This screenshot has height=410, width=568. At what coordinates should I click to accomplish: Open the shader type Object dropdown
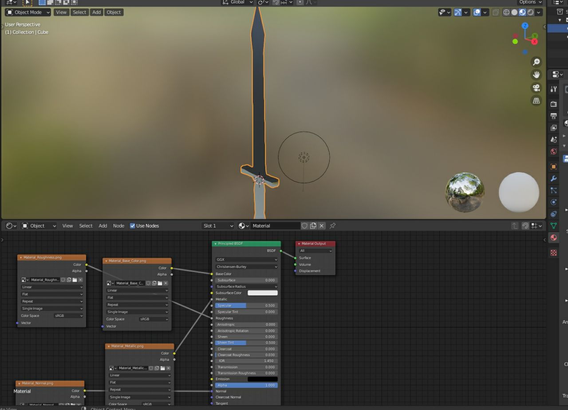(39, 226)
